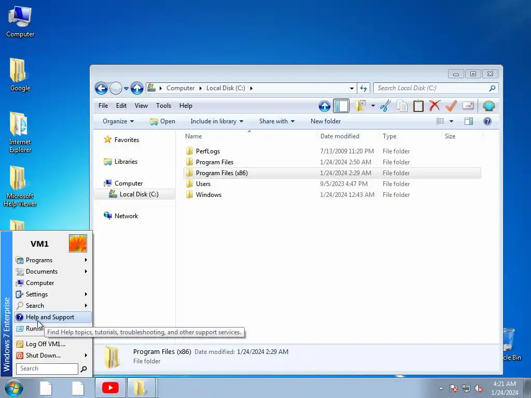The width and height of the screenshot is (531, 398).
Task: Click the Refresh address button
Action: click(364, 88)
